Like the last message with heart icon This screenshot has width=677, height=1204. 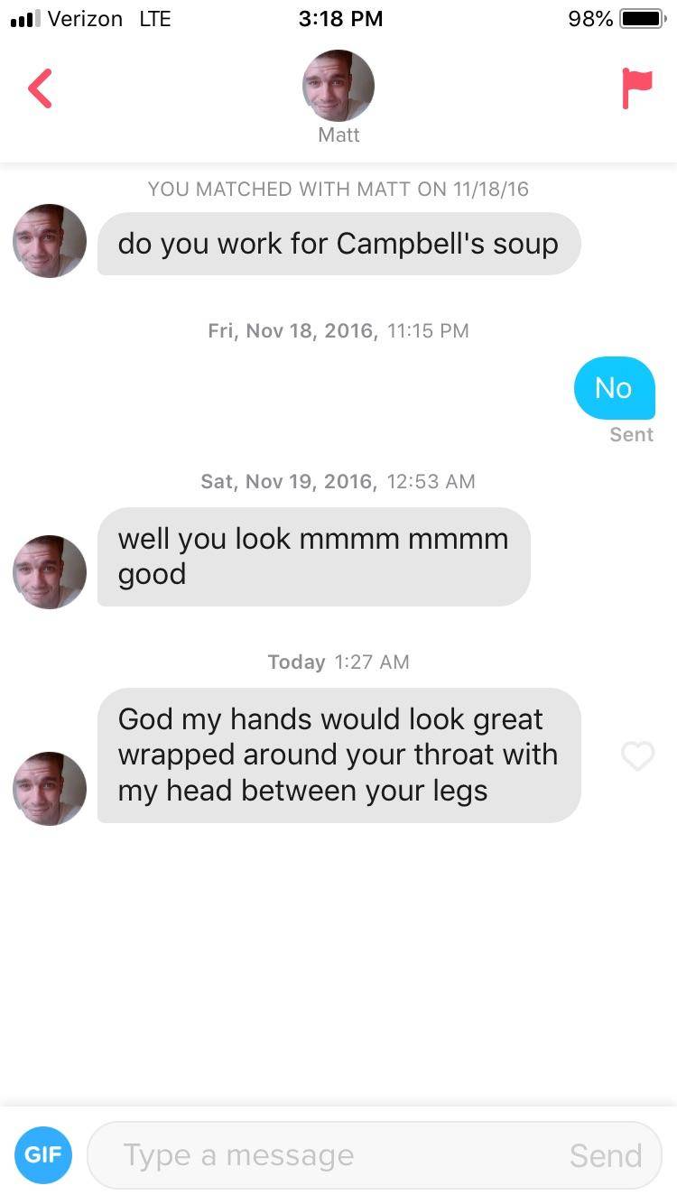coord(637,756)
